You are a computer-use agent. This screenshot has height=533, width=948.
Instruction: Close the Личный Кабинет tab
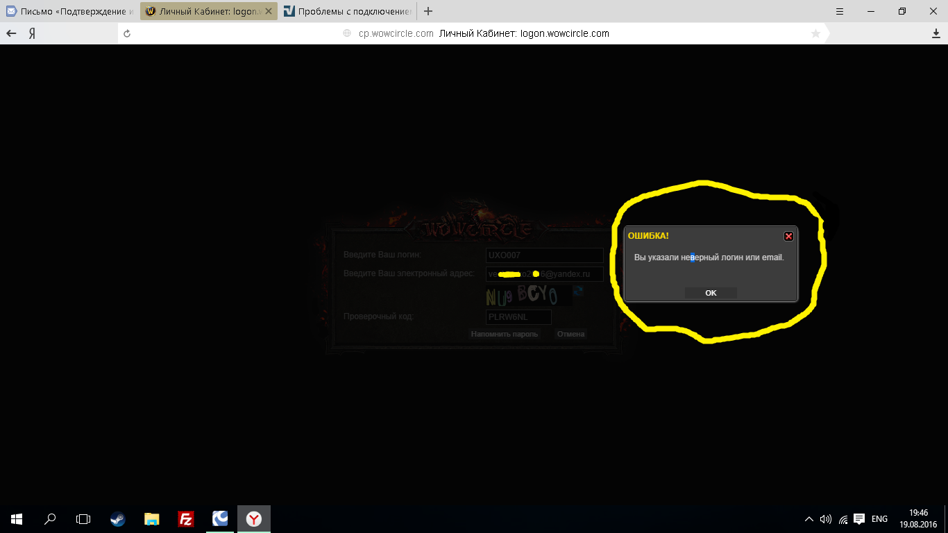[x=269, y=11]
